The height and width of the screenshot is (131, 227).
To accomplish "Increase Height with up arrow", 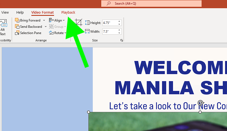I will (x=119, y=22).
